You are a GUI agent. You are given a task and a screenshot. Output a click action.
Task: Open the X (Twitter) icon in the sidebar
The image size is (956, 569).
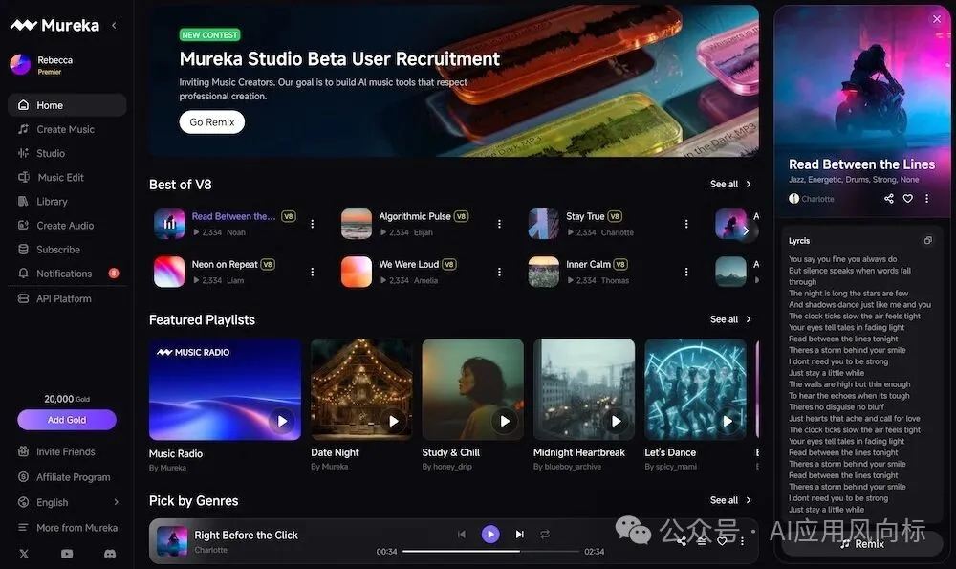pos(24,554)
